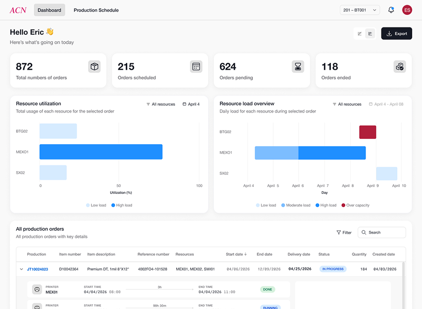Click delivery date 04/25/2026 cell

pos(300,269)
